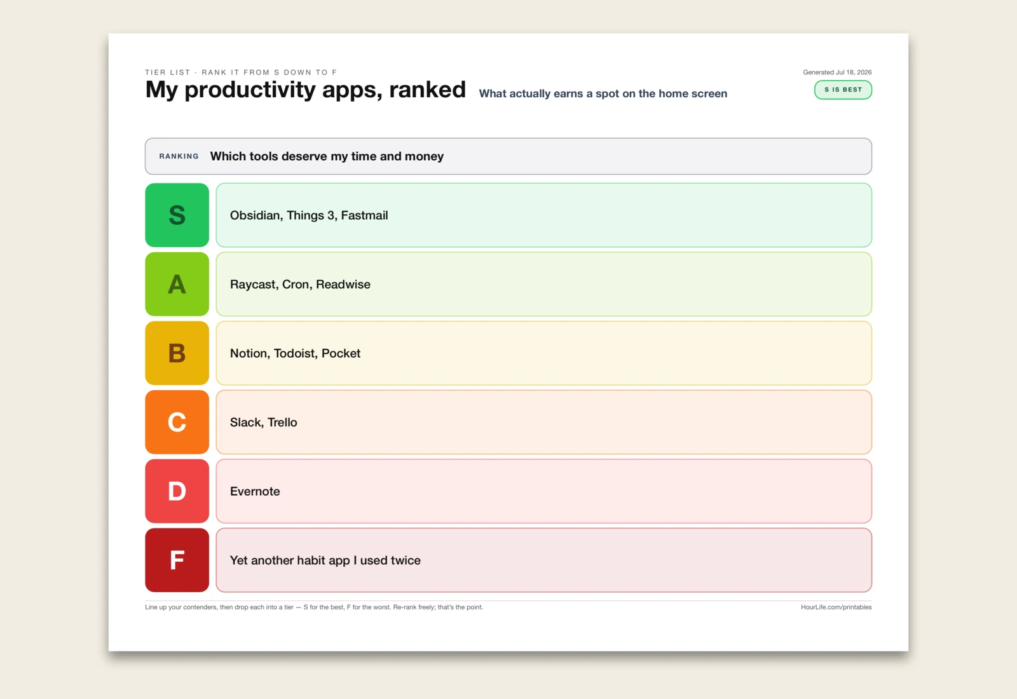Click the red D tier badge
1017x699 pixels.
177,491
